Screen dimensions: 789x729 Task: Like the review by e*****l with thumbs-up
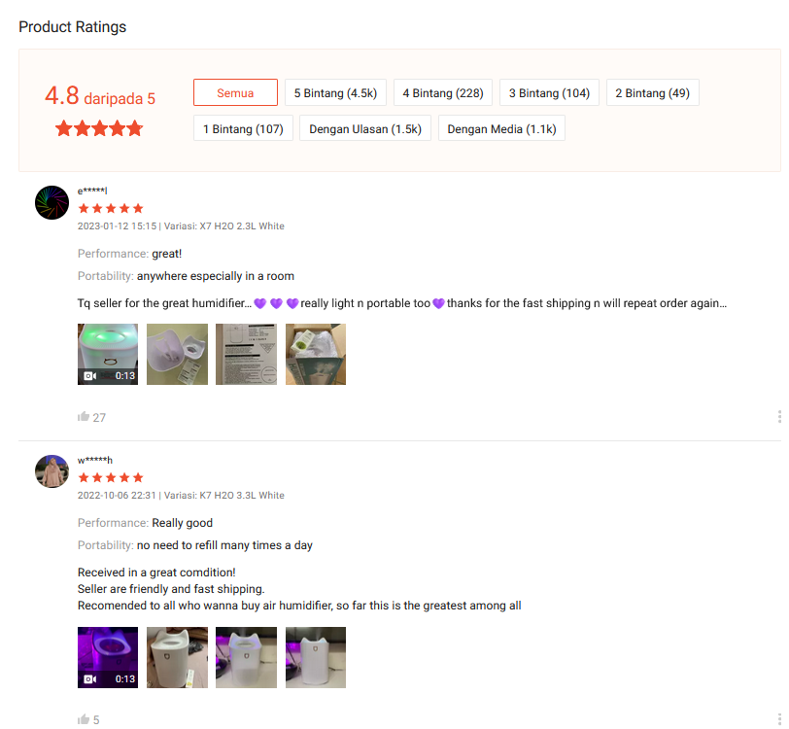84,416
